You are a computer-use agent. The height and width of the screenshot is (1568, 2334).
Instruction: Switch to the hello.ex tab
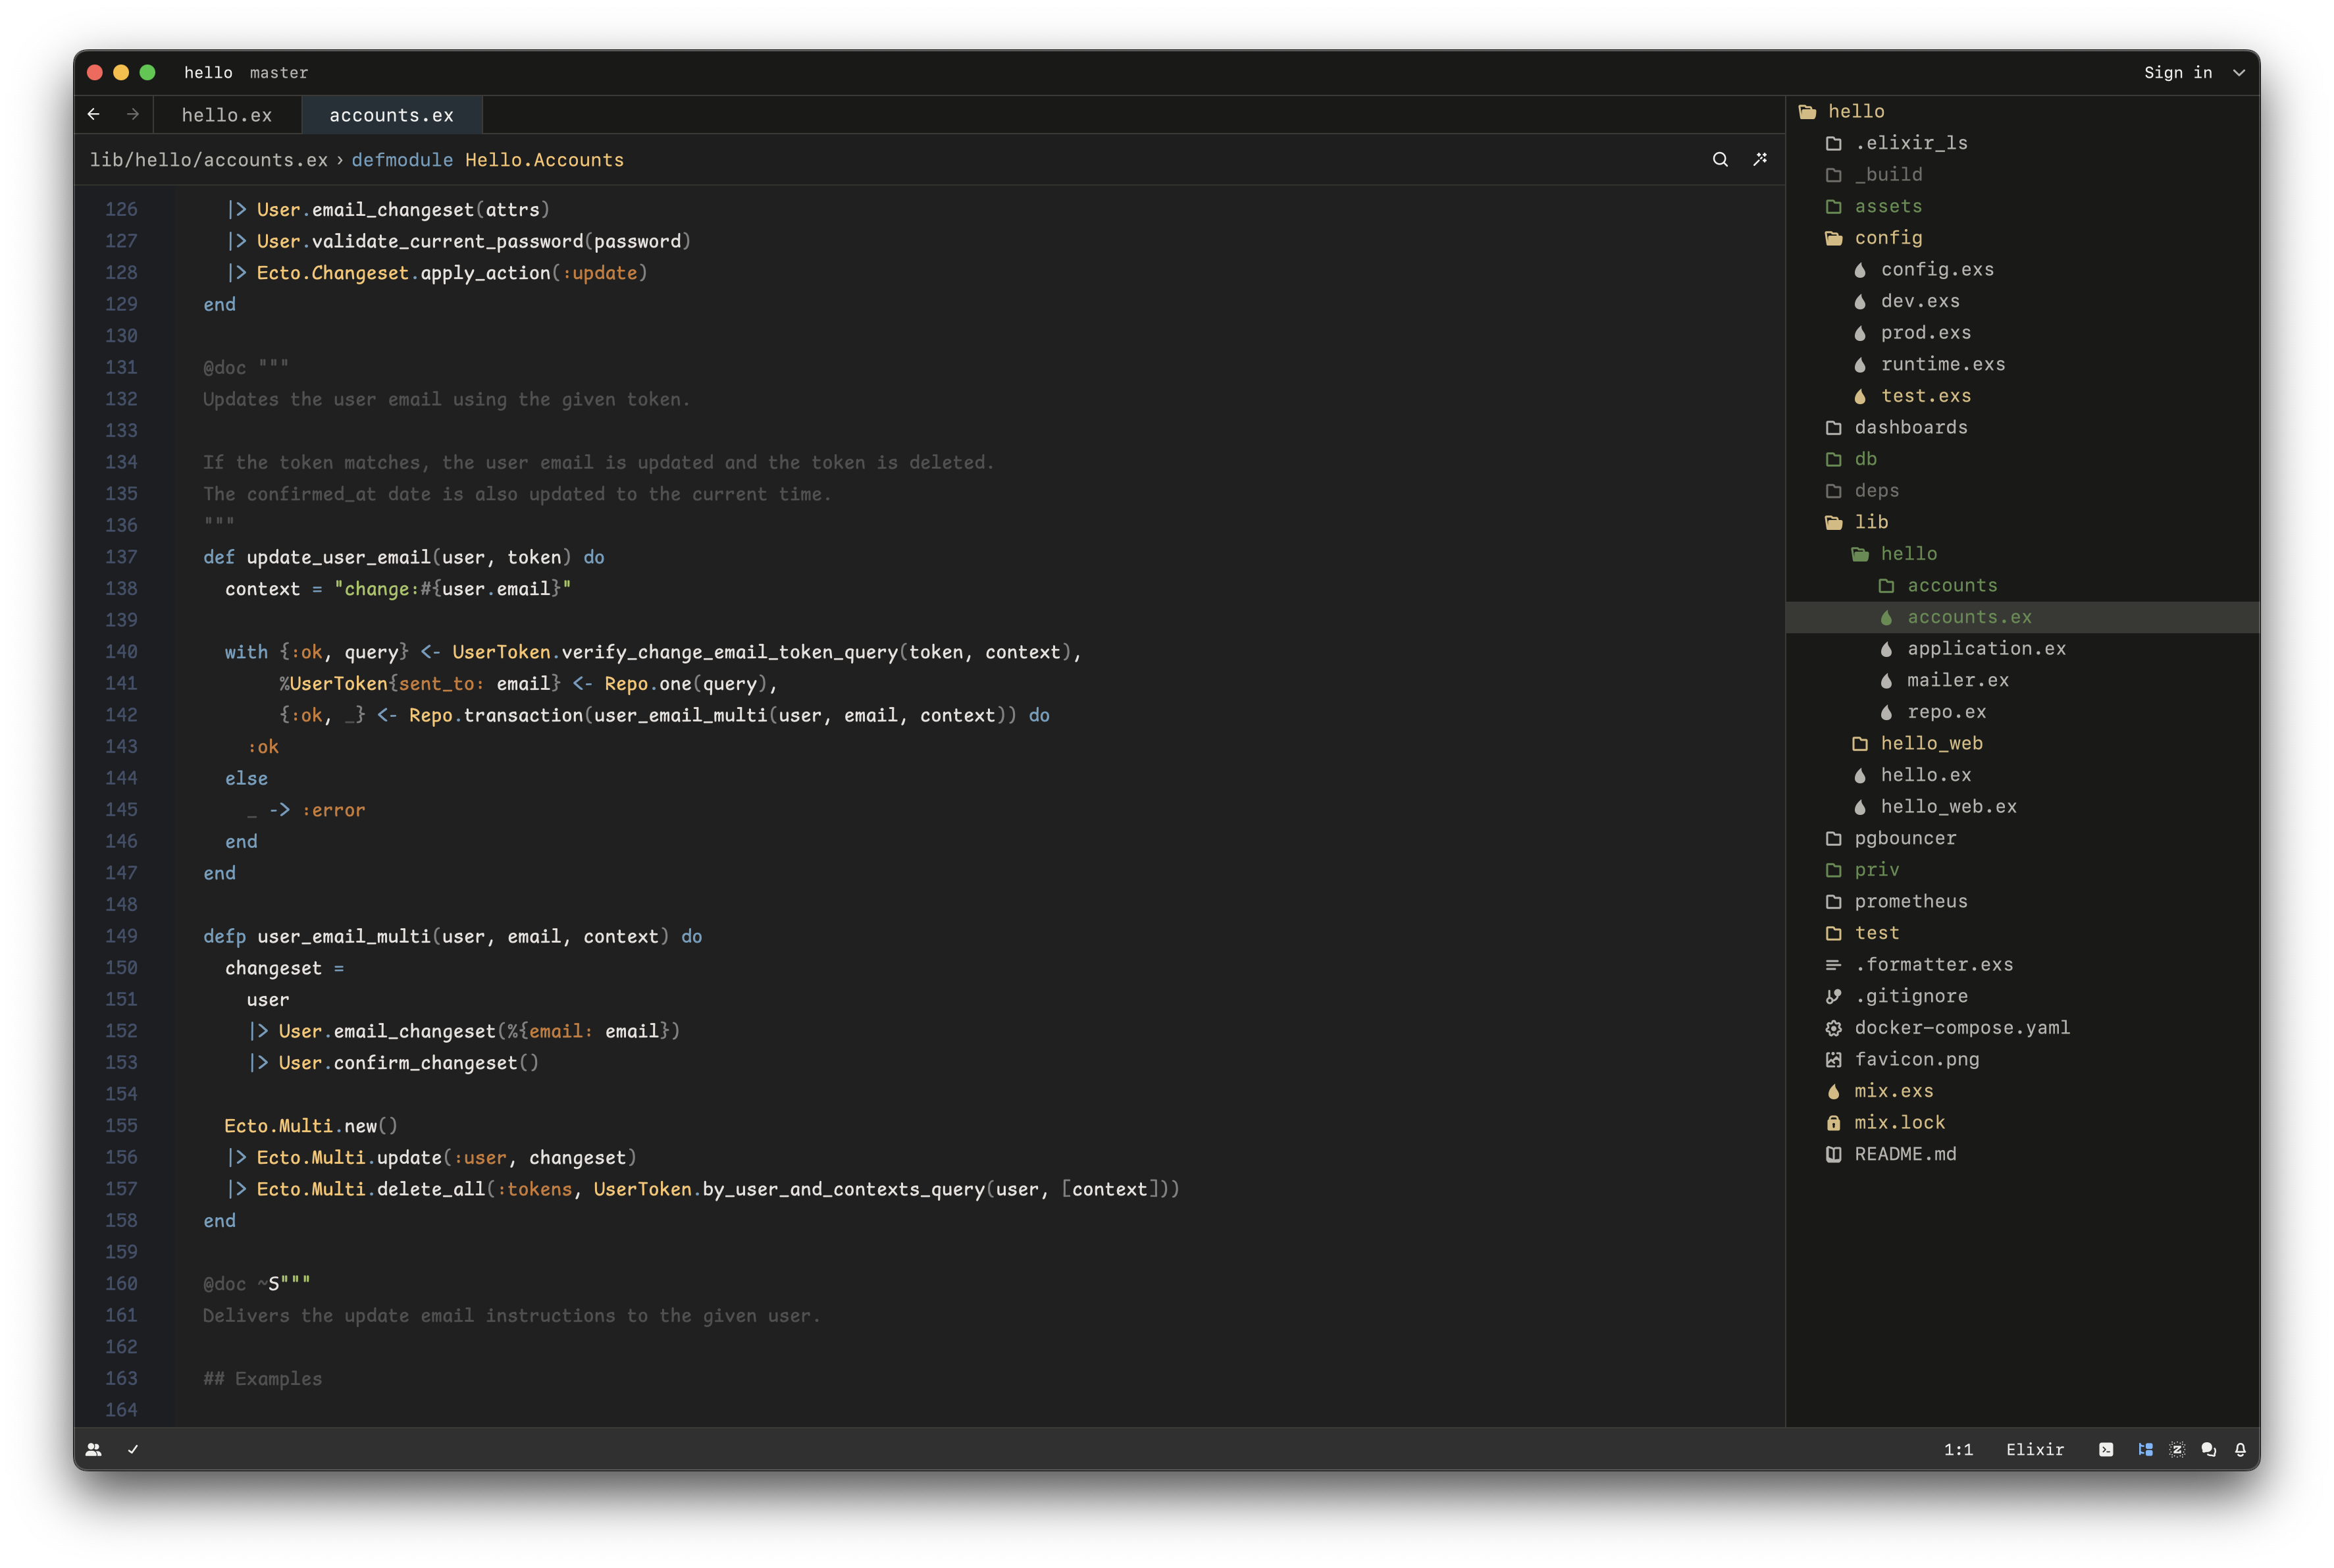(x=227, y=115)
